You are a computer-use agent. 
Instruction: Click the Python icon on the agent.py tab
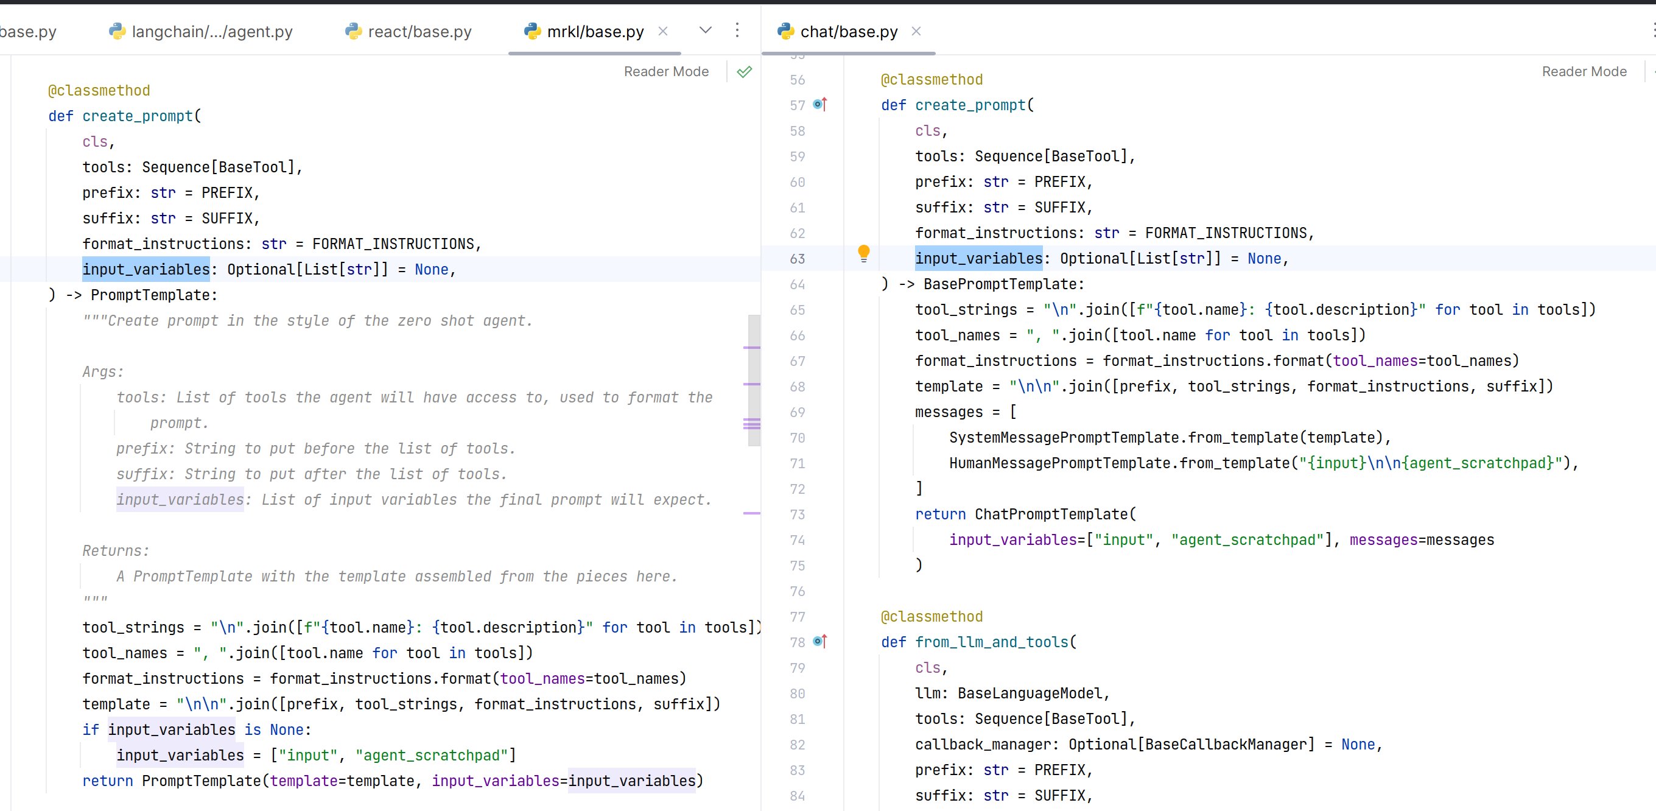point(116,31)
